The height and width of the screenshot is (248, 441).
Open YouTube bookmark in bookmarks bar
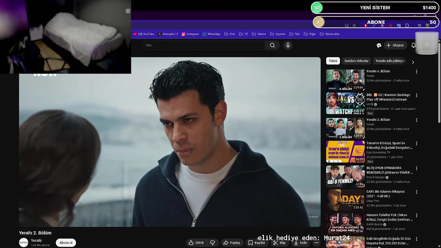click(144, 34)
